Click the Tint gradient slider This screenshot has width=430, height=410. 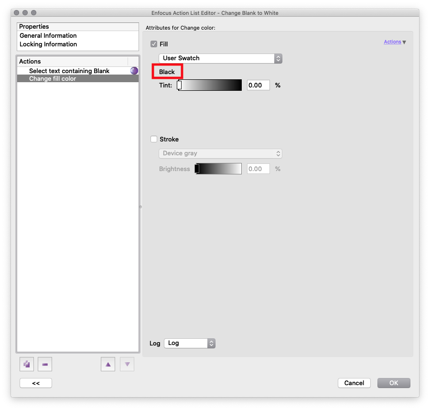point(210,86)
